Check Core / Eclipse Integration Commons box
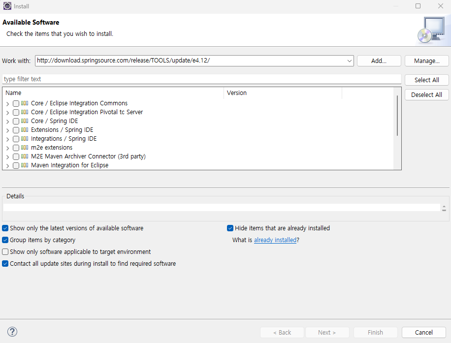Viewport: 451px width, 343px height. tap(16, 103)
